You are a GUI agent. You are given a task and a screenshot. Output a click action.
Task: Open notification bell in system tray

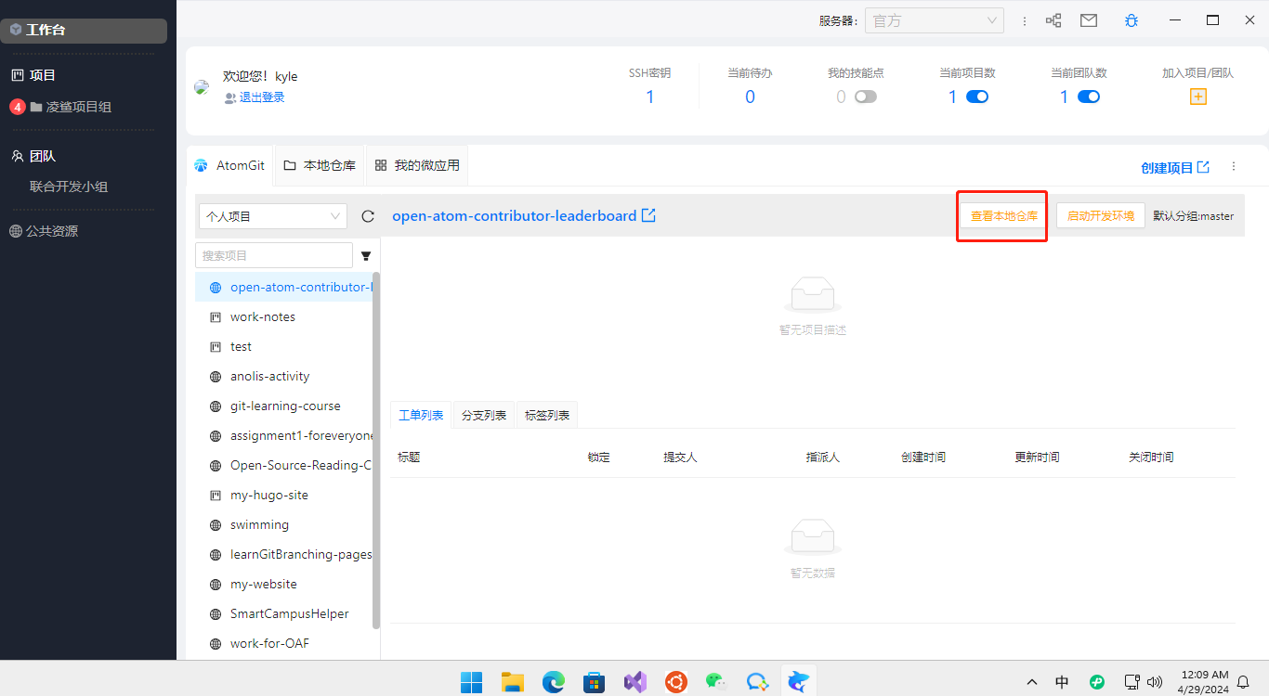point(1243,682)
